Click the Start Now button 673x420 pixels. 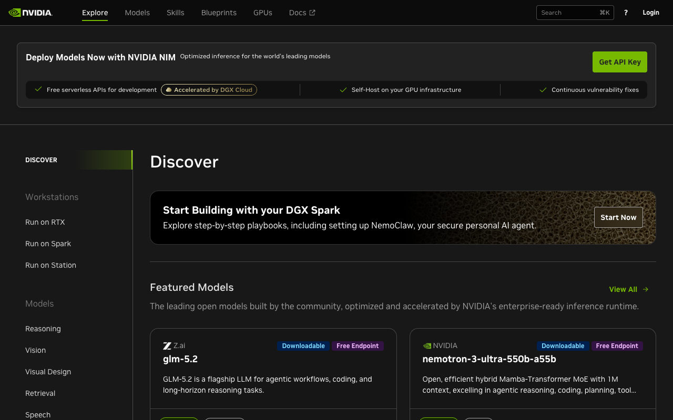coord(618,217)
